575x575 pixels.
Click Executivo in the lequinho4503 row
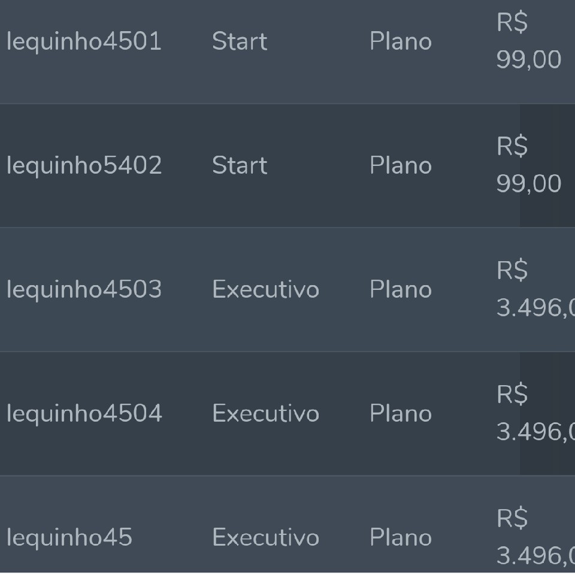pyautogui.click(x=265, y=289)
